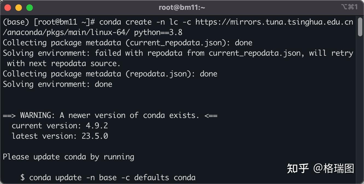The width and height of the screenshot is (364, 184).
Task: Click the 'current version: 4.9.2' text
Action: (60, 126)
